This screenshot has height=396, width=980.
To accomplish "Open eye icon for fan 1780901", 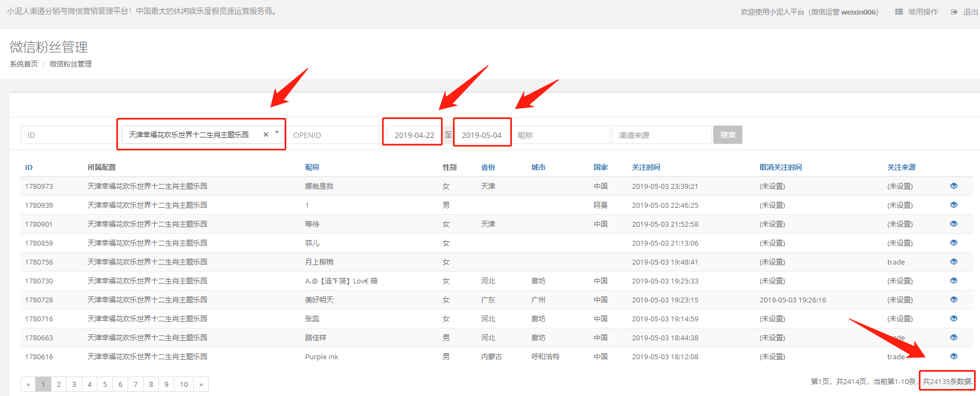I will point(953,224).
